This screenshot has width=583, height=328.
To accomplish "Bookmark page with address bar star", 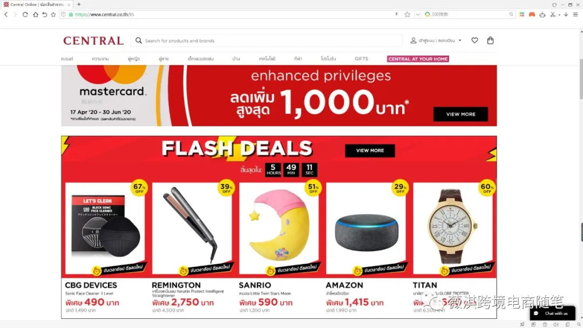I will (407, 15).
